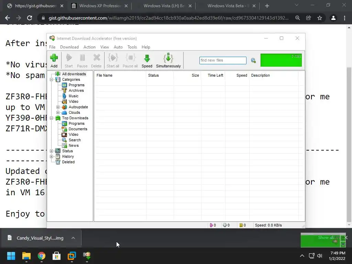Select the Archives category

[x=76, y=90]
